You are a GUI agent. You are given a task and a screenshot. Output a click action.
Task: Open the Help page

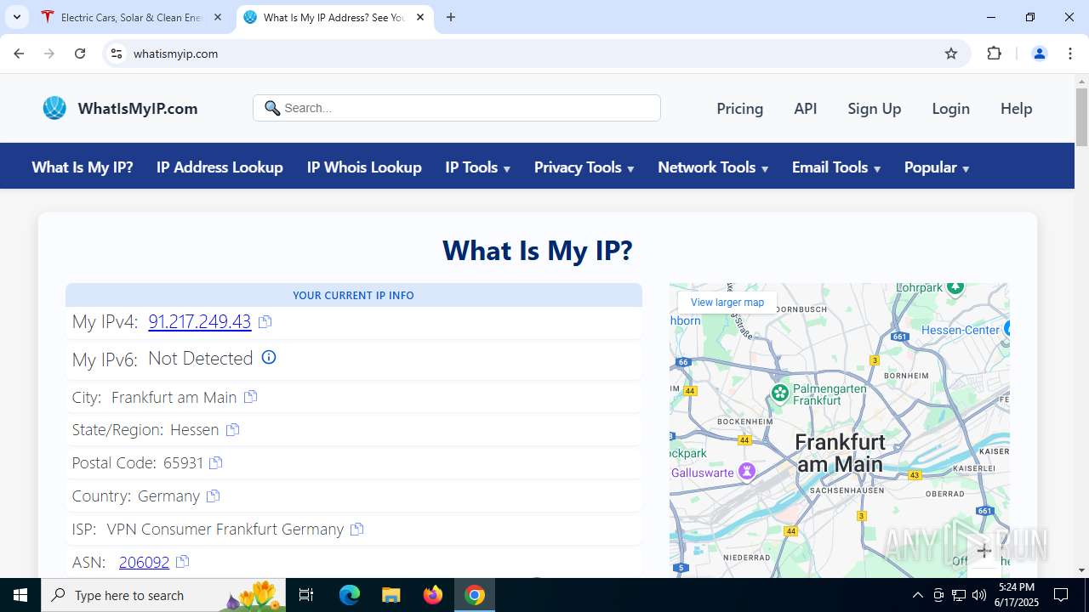pos(1016,108)
